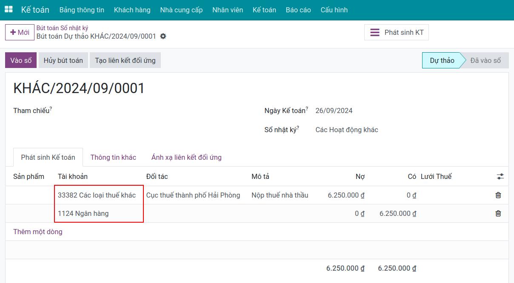The height and width of the screenshot is (283, 514).
Task: Open the Khách hàng menu
Action: point(132,10)
